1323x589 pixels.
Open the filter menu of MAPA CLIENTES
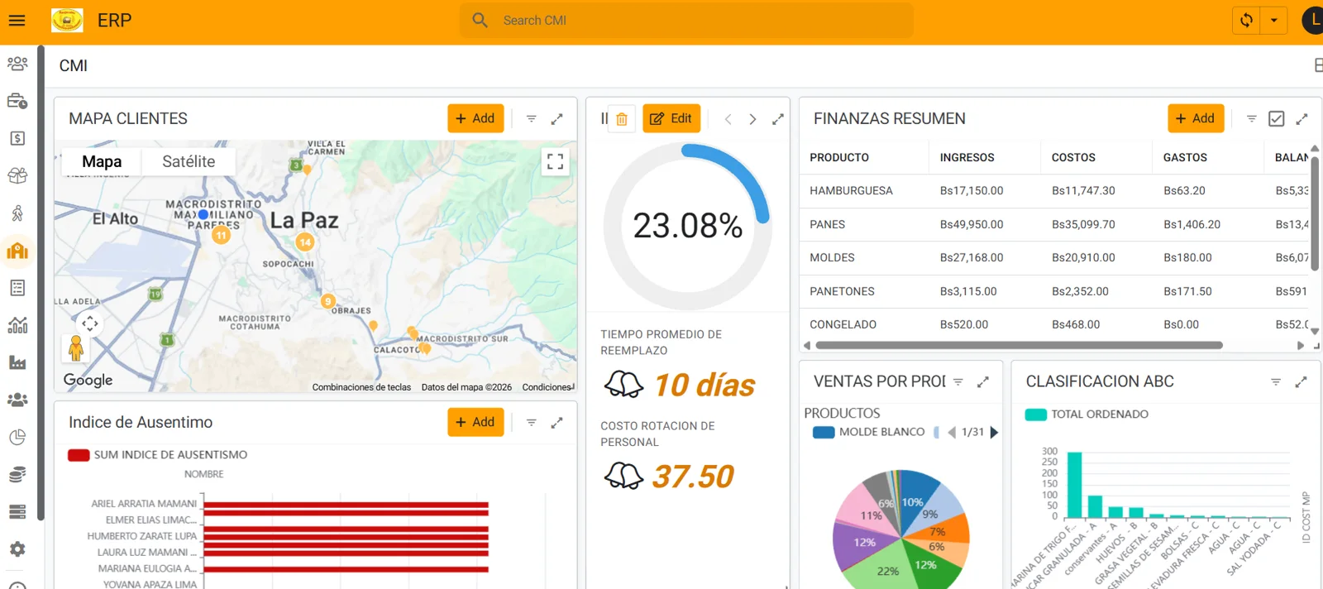532,119
